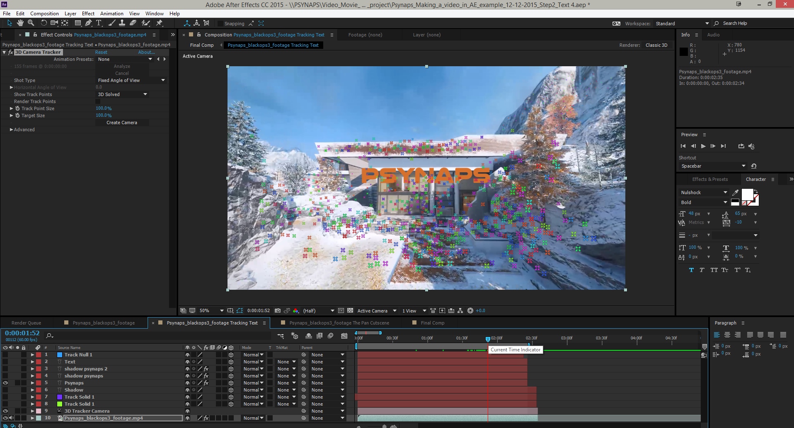Expand the Shadow layer properties
This screenshot has width=794, height=428.
tap(32, 390)
